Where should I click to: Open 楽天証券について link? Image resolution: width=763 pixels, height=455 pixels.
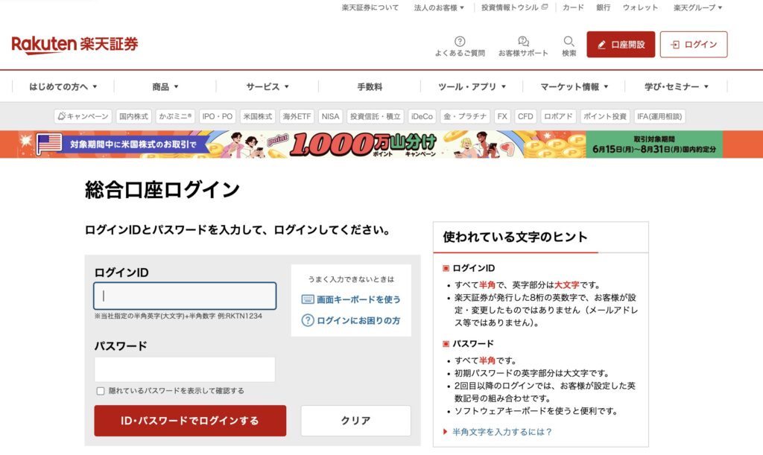(x=370, y=7)
